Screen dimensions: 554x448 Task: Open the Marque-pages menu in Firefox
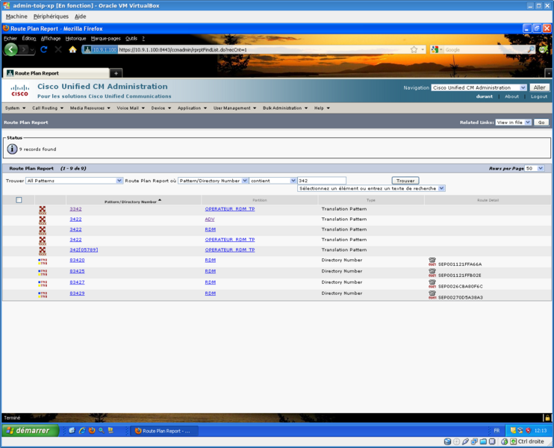pyautogui.click(x=105, y=38)
